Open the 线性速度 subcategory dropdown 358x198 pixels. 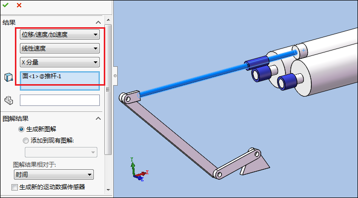point(60,48)
